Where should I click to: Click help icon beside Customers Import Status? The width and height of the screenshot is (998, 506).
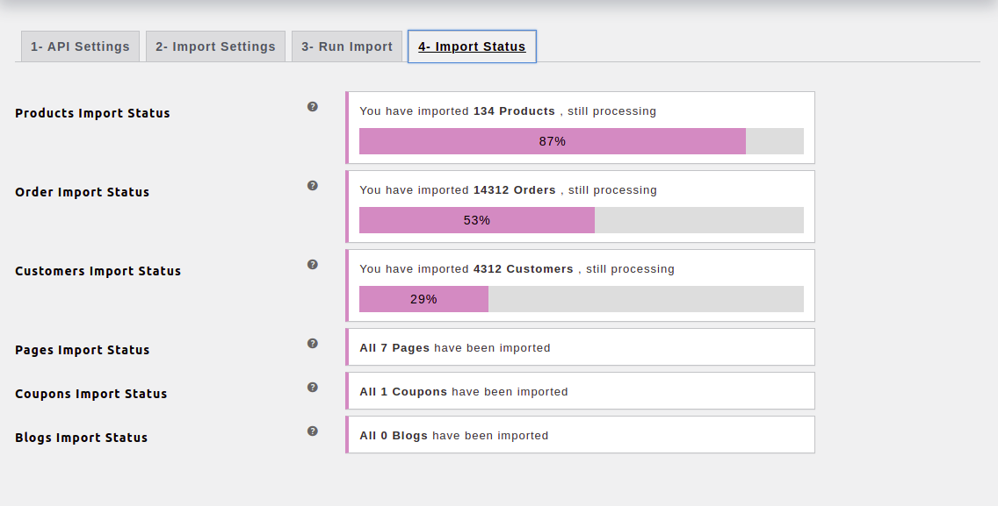[x=313, y=265]
